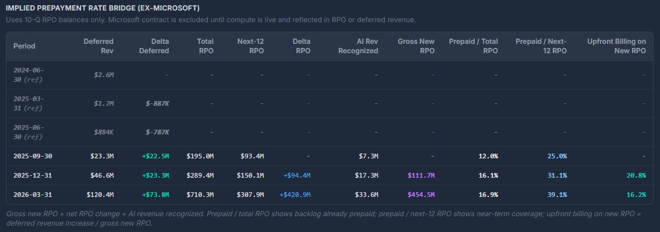Select the 2024-06-30 (ref) period cell

29,75
